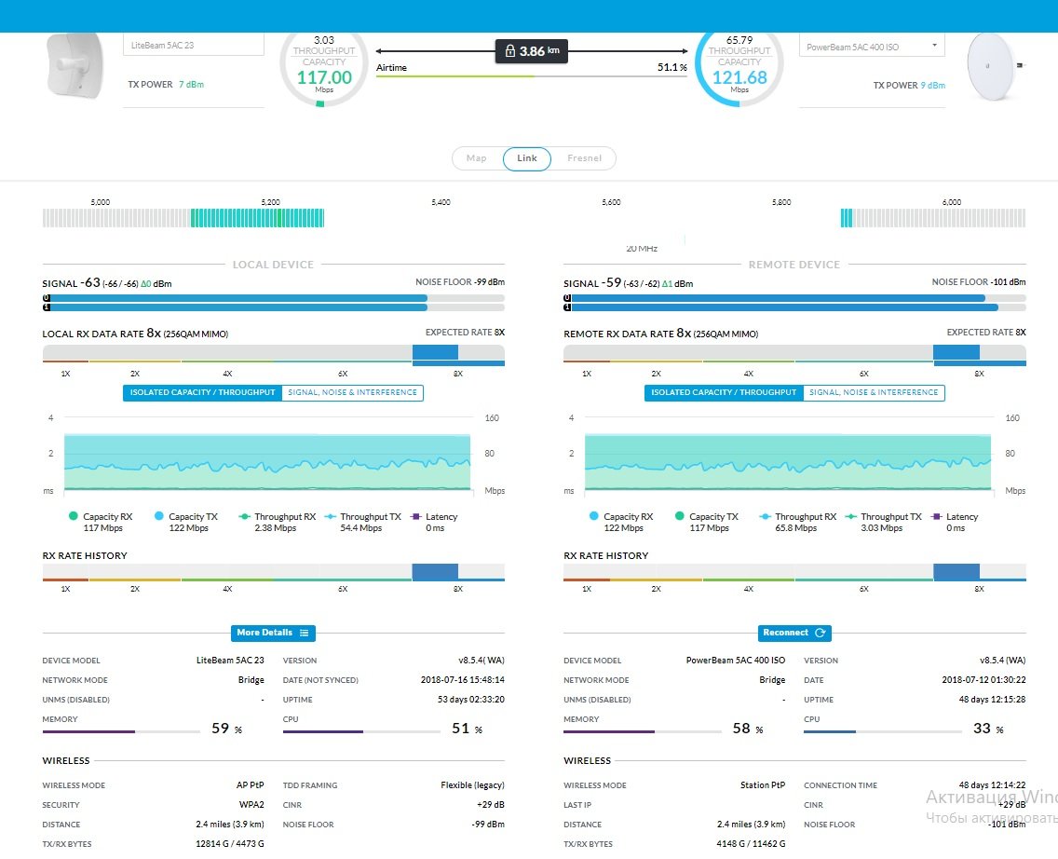Click the LiteBeam 5AC 23 device image
Screen dimensions: 1058x859
[75, 66]
